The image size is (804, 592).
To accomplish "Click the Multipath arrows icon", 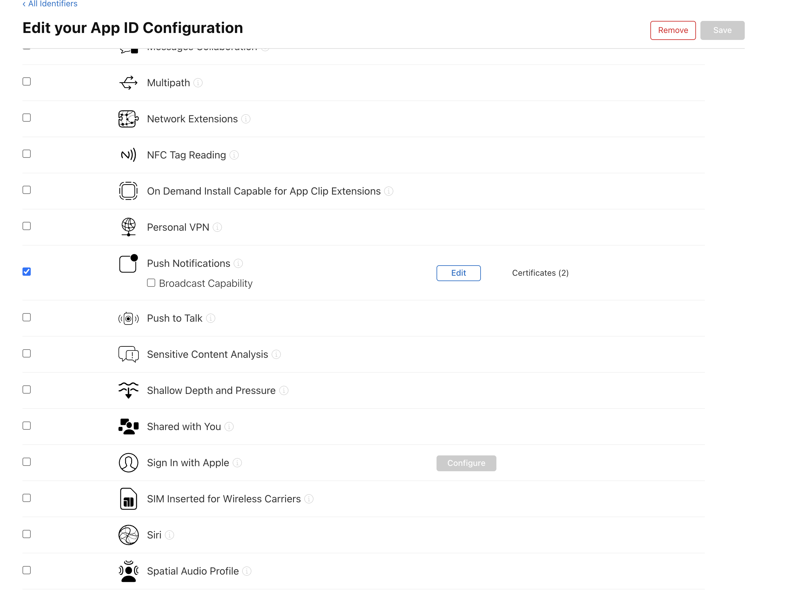I will [128, 83].
